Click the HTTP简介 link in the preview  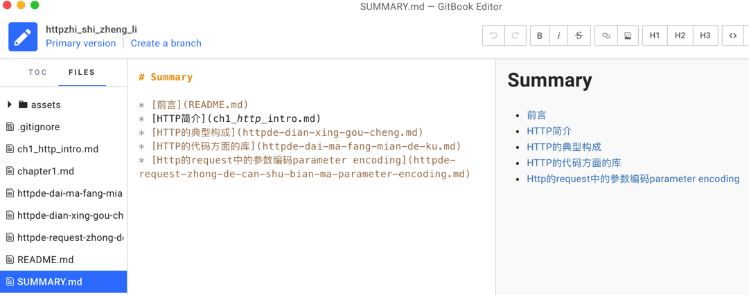tap(549, 131)
